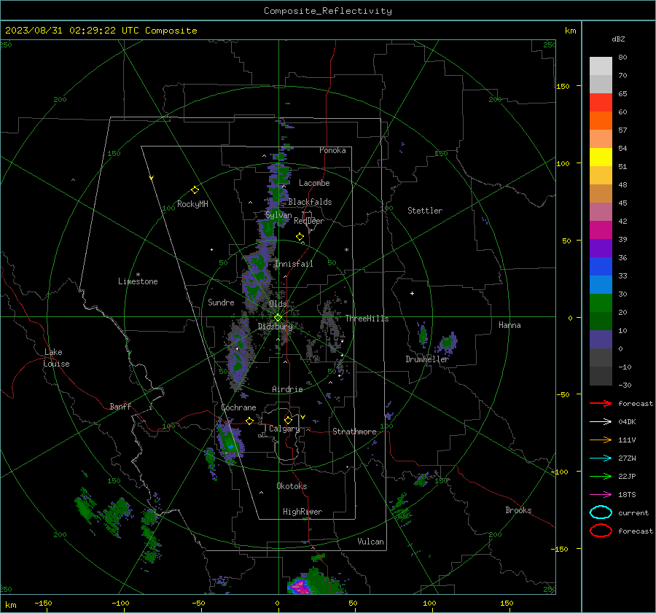The image size is (656, 613).
Task: Click the 18TS legend label
Action: pyautogui.click(x=627, y=495)
